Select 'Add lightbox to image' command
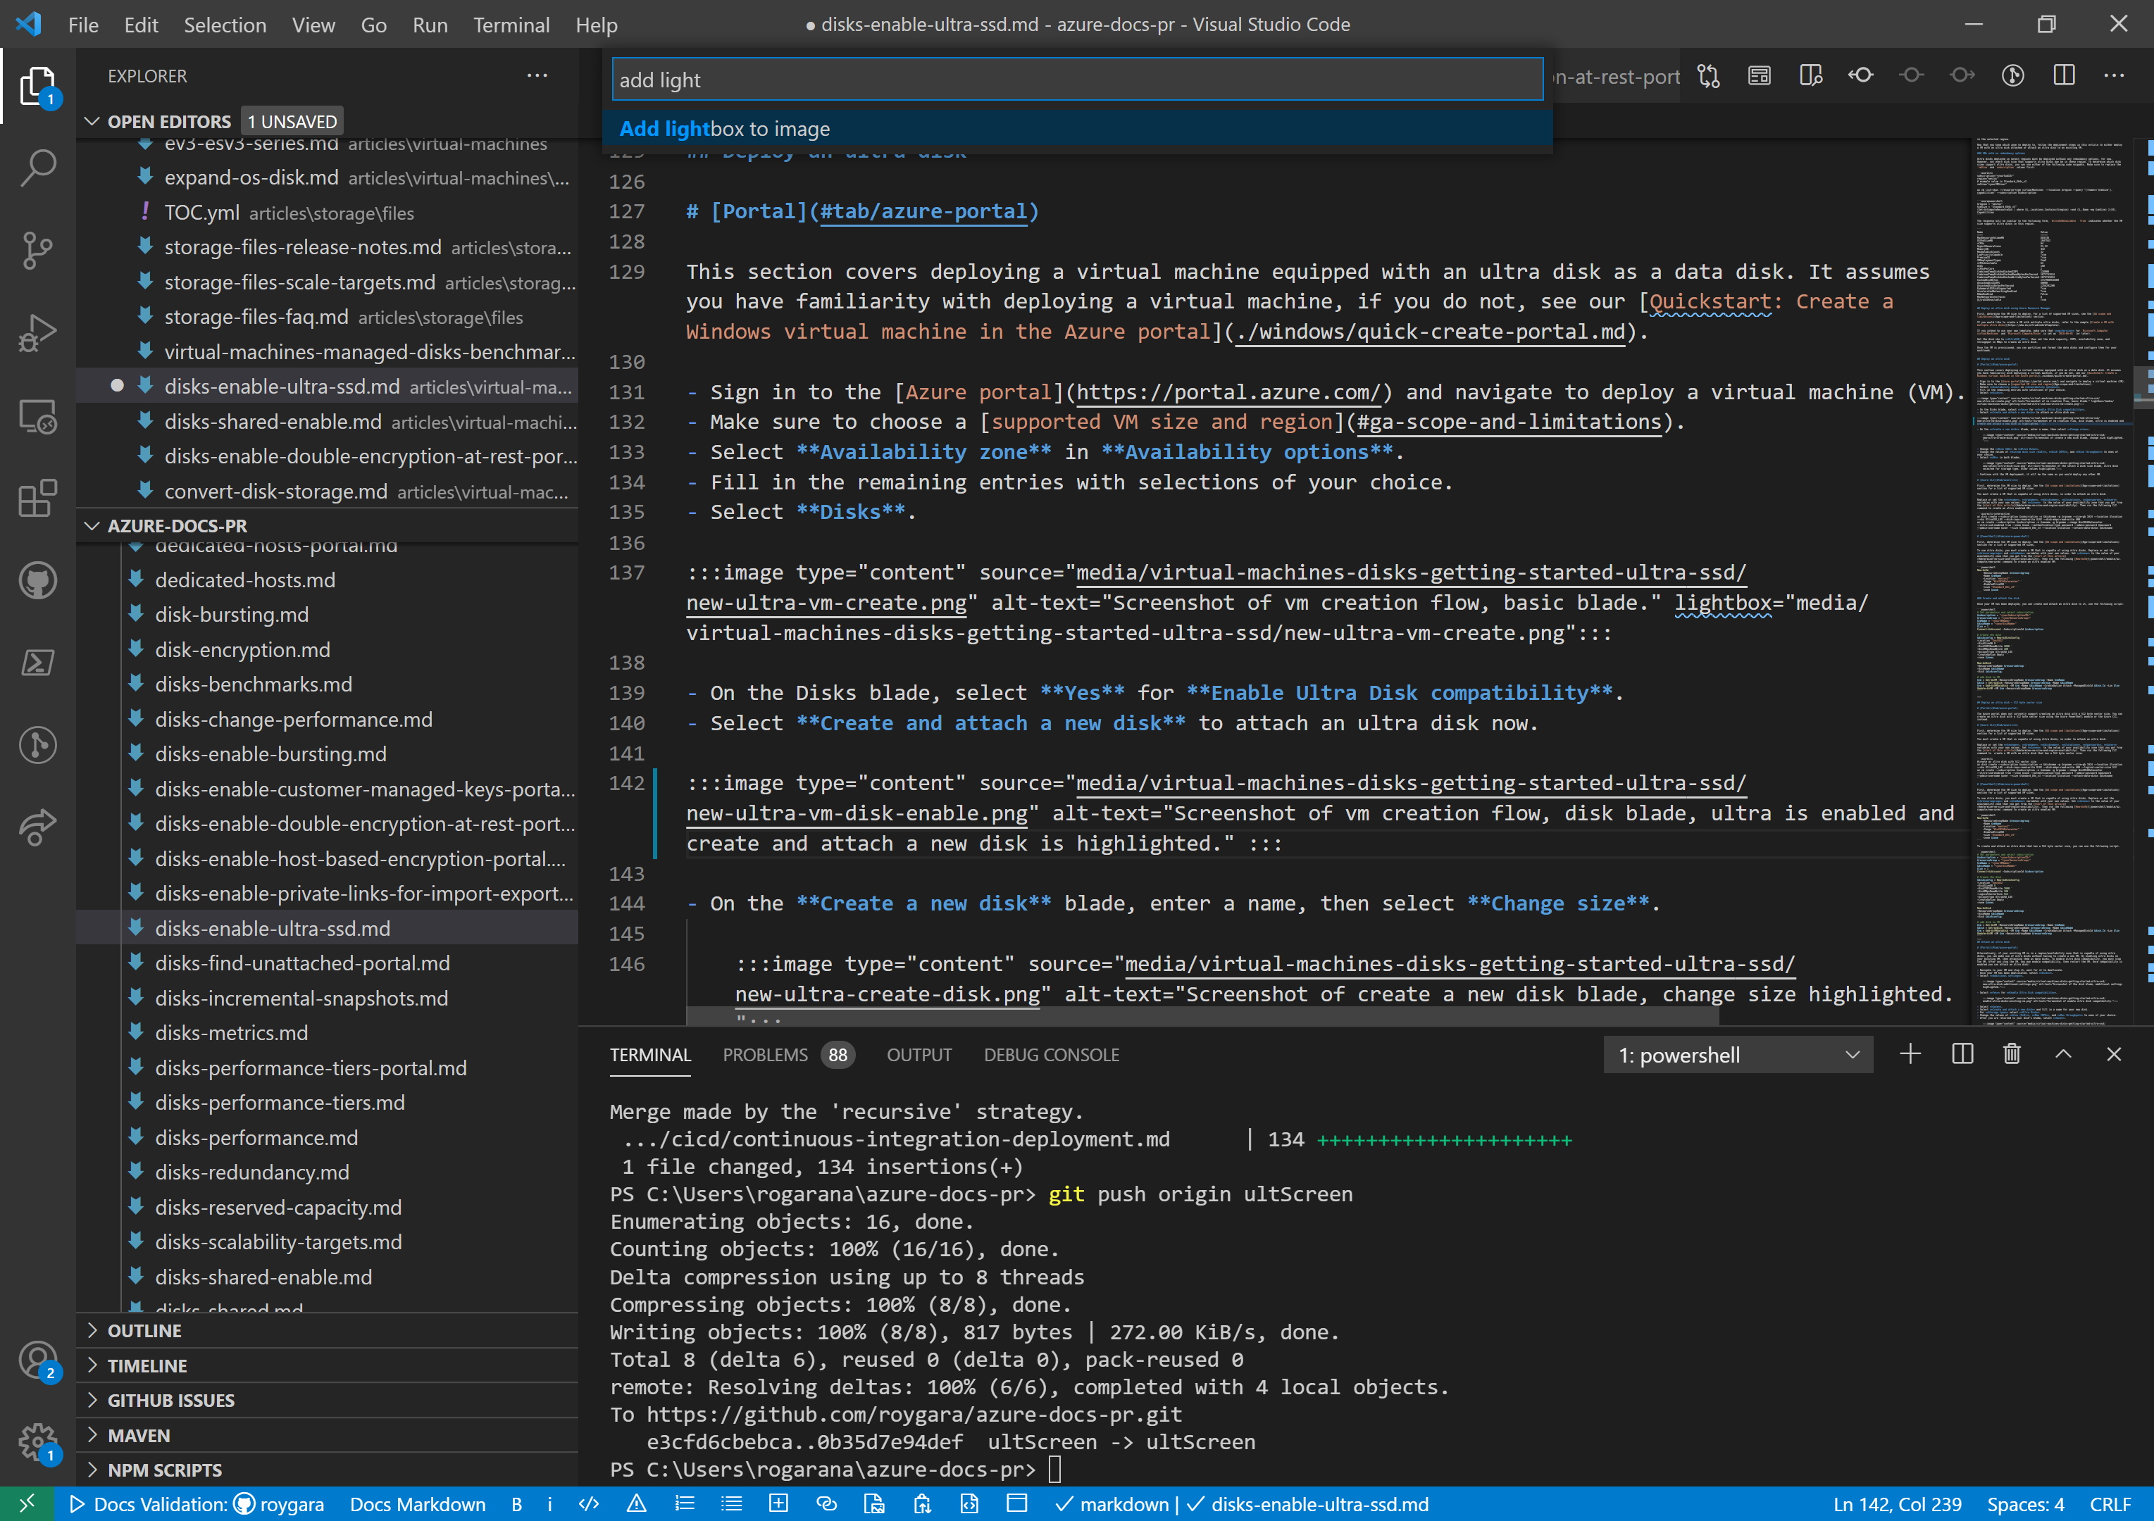This screenshot has width=2154, height=1521. (724, 128)
